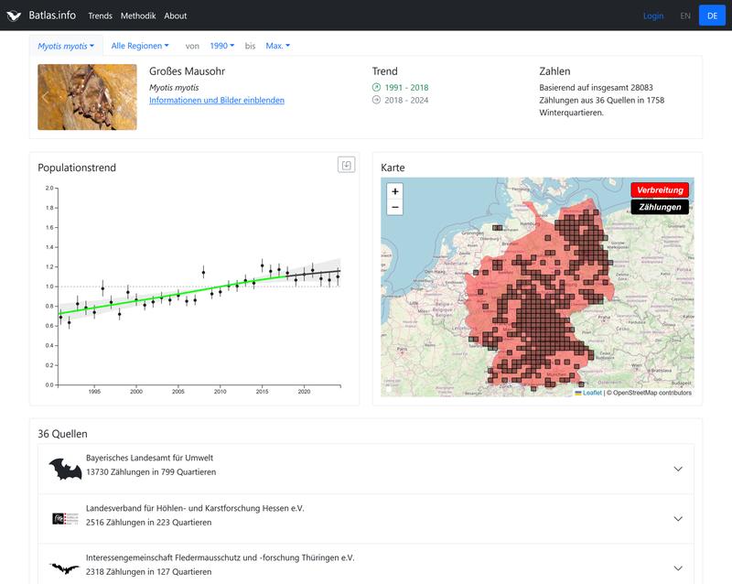This screenshot has width=732, height=584.
Task: Open the About page
Action: (x=175, y=16)
